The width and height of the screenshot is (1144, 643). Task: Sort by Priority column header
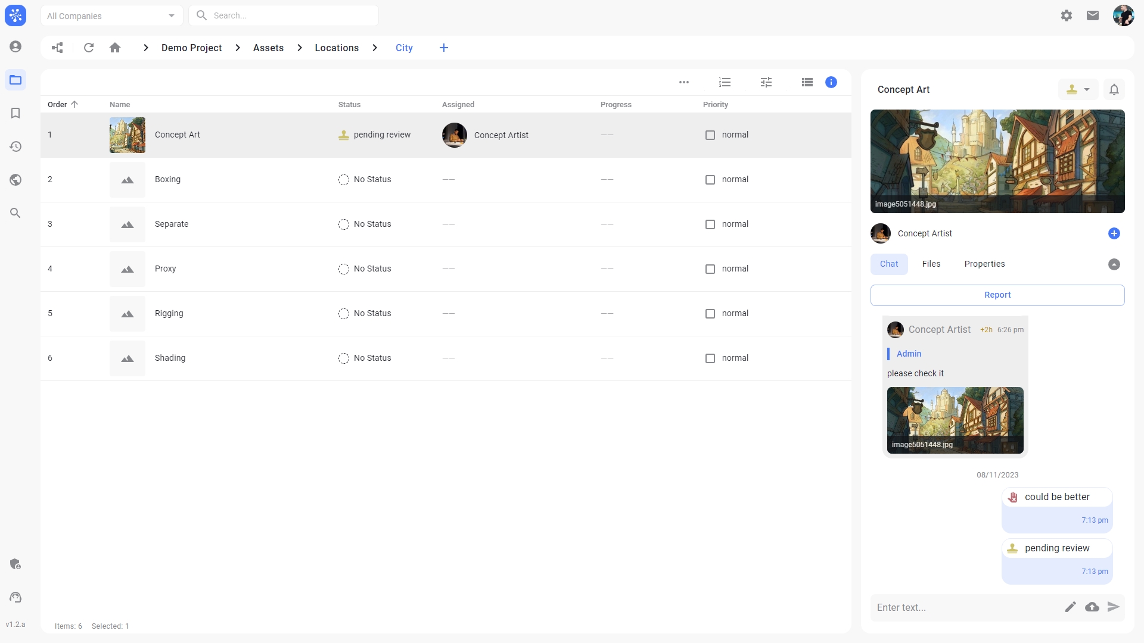[x=716, y=104]
